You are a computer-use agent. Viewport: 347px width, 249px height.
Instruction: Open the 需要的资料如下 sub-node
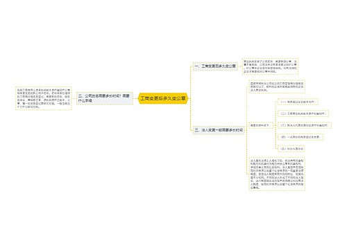click(x=261, y=125)
